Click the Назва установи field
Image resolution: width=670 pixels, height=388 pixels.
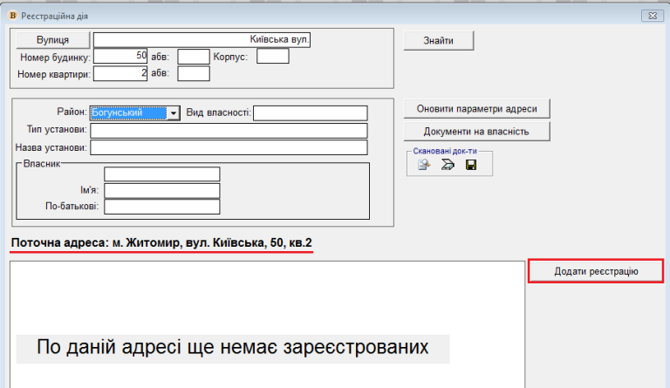click(229, 147)
